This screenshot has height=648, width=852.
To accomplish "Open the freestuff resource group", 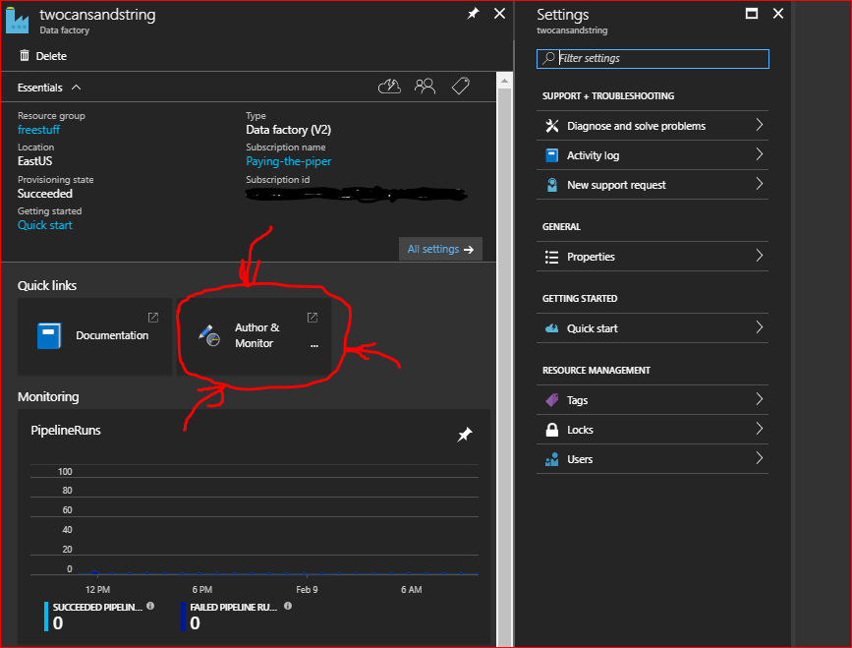I will point(38,130).
